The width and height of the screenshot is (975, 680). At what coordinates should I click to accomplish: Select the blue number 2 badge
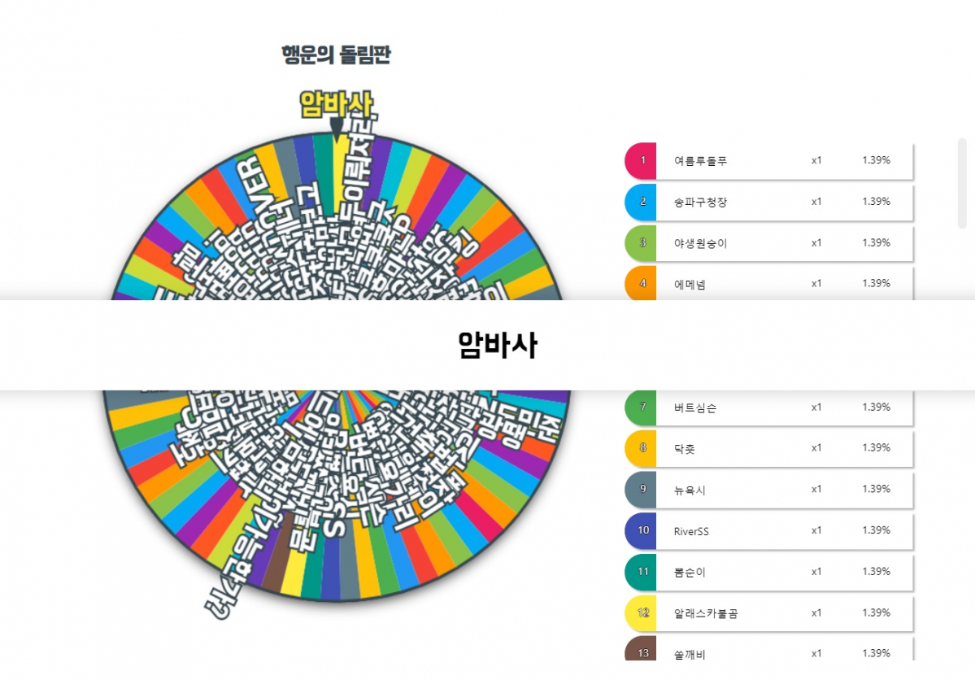click(641, 202)
